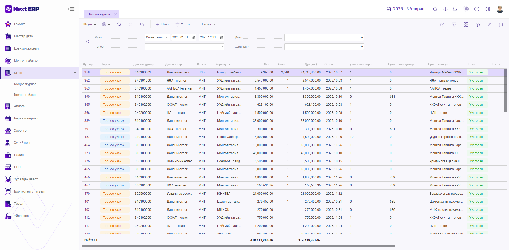Open the Төлөв status dropdown

coord(185,47)
